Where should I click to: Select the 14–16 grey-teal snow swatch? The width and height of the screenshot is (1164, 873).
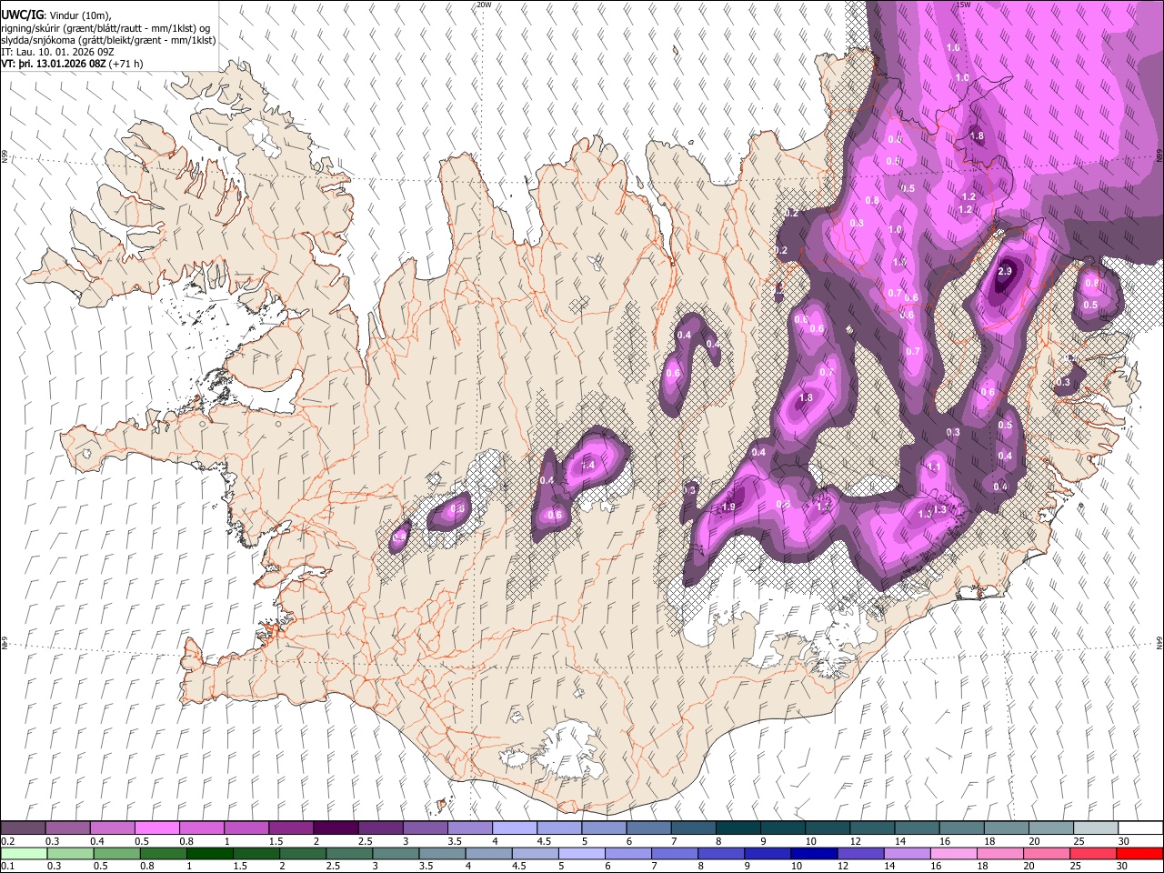tap(917, 828)
